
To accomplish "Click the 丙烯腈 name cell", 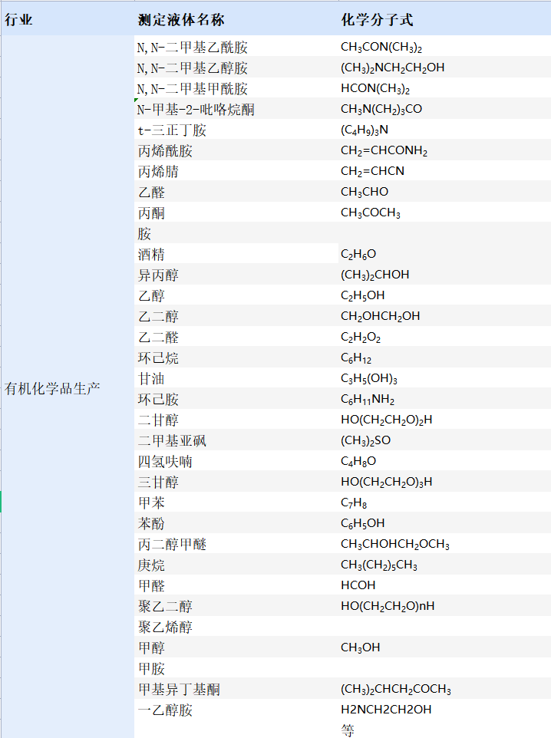I will 235,172.
